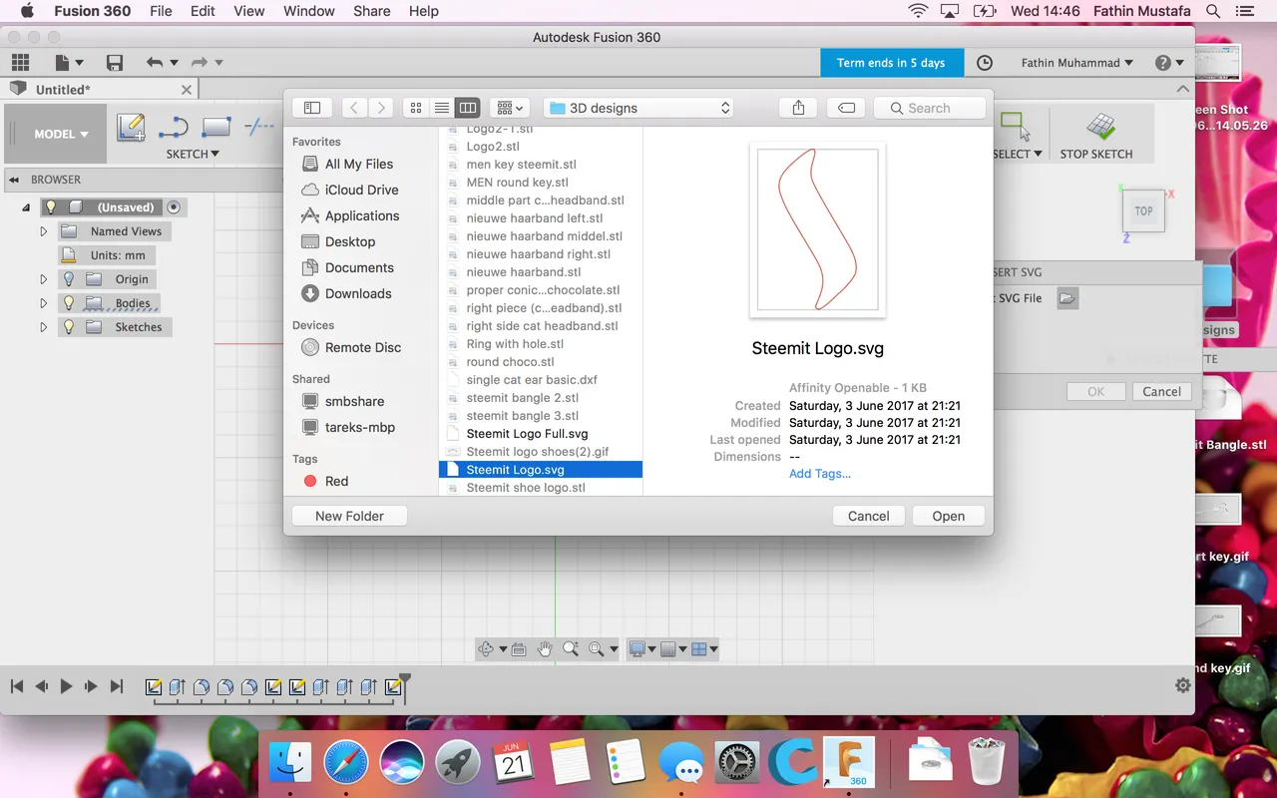Open timeline settings gear icon
The image size is (1277, 798).
(x=1183, y=685)
